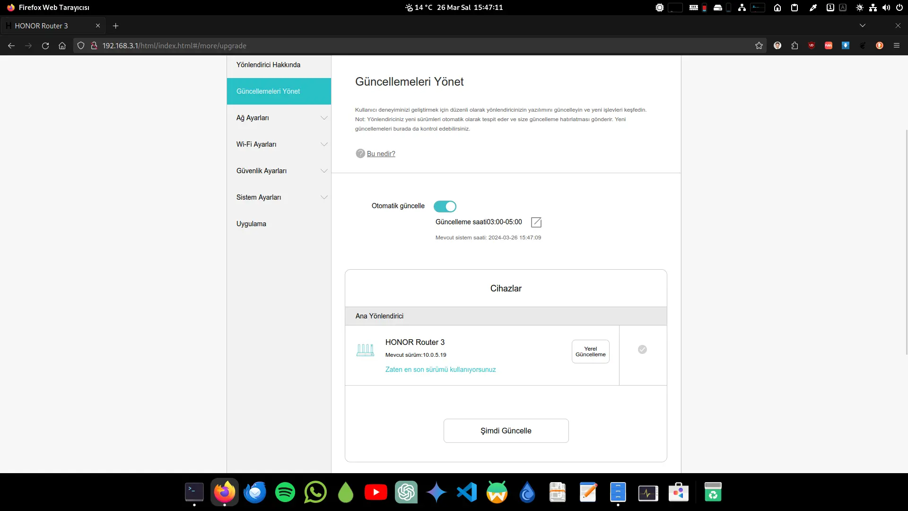
Task: Open the uBlock Origin extension
Action: pyautogui.click(x=812, y=45)
